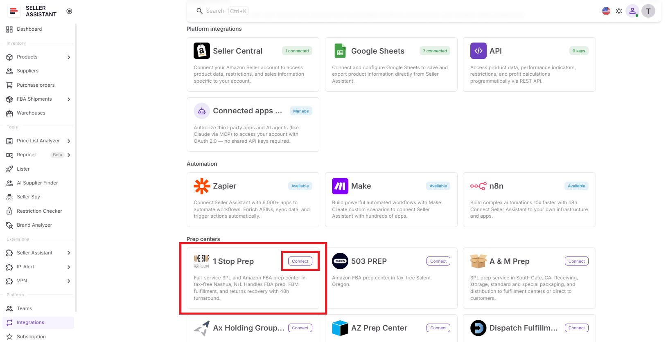Open the T profile avatar
The width and height of the screenshot is (668, 342).
pos(648,11)
